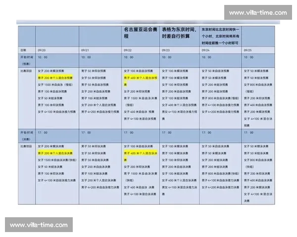Click the '比赛项目' header of the 决赛 section

[26, 147]
